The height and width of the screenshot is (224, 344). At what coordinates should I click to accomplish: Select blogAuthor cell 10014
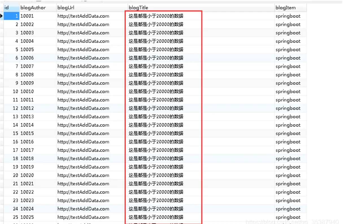[38, 125]
